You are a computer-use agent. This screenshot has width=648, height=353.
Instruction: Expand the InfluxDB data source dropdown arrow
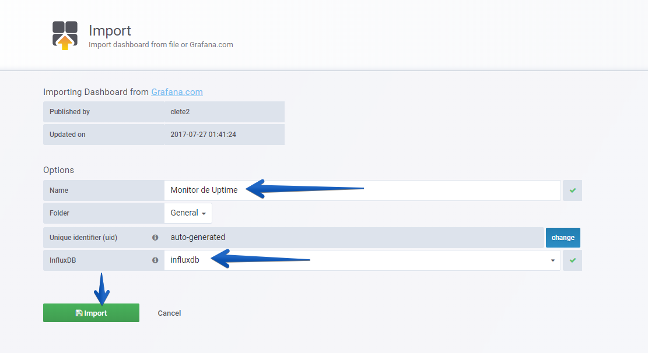pyautogui.click(x=552, y=260)
